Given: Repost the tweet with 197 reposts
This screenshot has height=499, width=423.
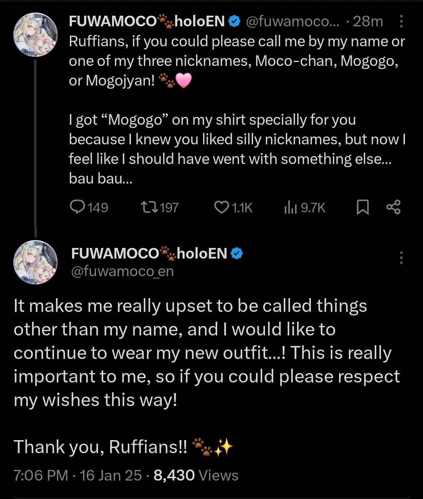Looking at the screenshot, I should tap(149, 207).
